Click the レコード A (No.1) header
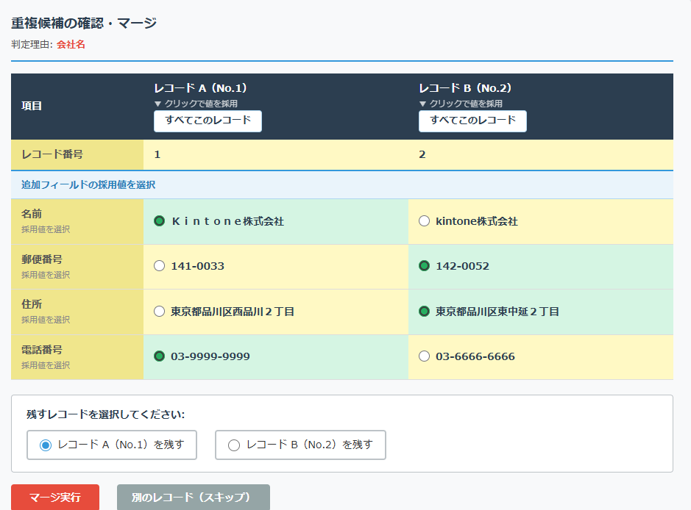691x510 pixels. tap(200, 88)
